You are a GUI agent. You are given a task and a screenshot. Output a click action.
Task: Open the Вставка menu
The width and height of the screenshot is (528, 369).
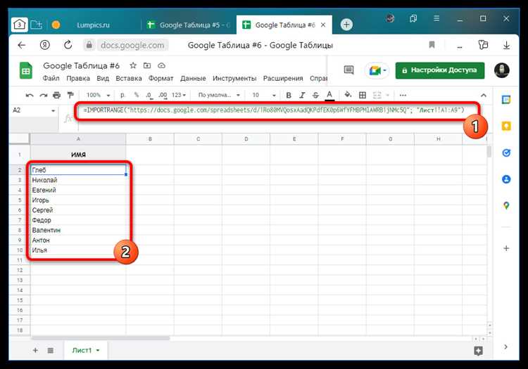(x=129, y=78)
